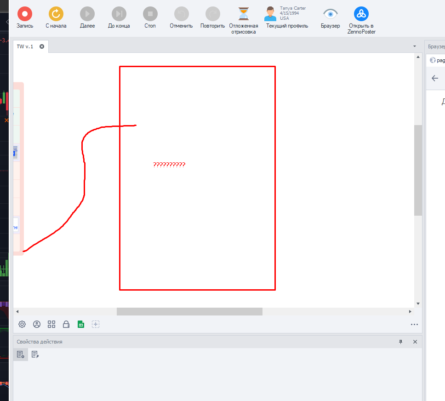Step forward with Далее
Viewport: 445px width, 401px height.
pyautogui.click(x=87, y=17)
